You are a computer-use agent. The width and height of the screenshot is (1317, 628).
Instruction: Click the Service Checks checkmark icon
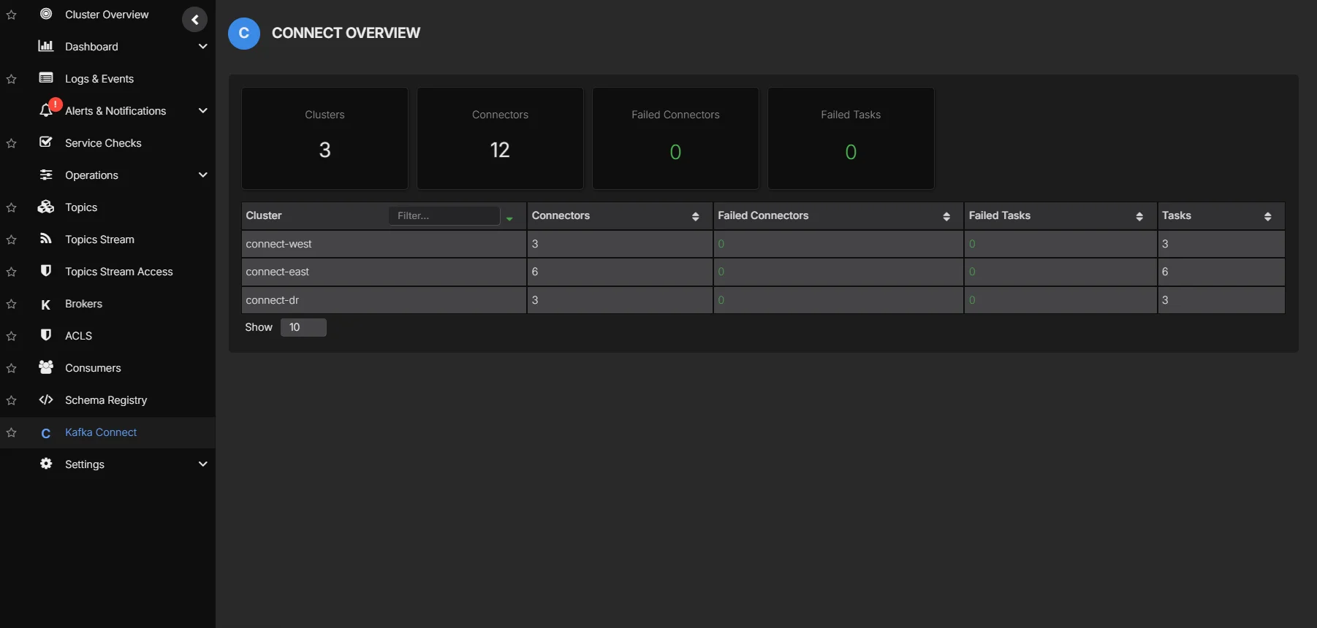45,142
